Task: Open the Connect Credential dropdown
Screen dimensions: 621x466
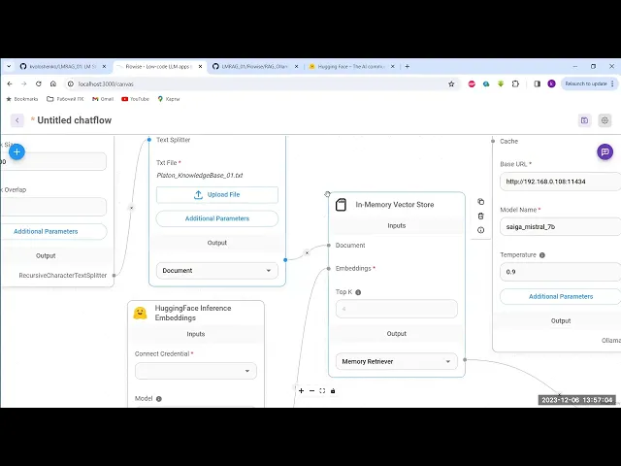Action: point(196,371)
